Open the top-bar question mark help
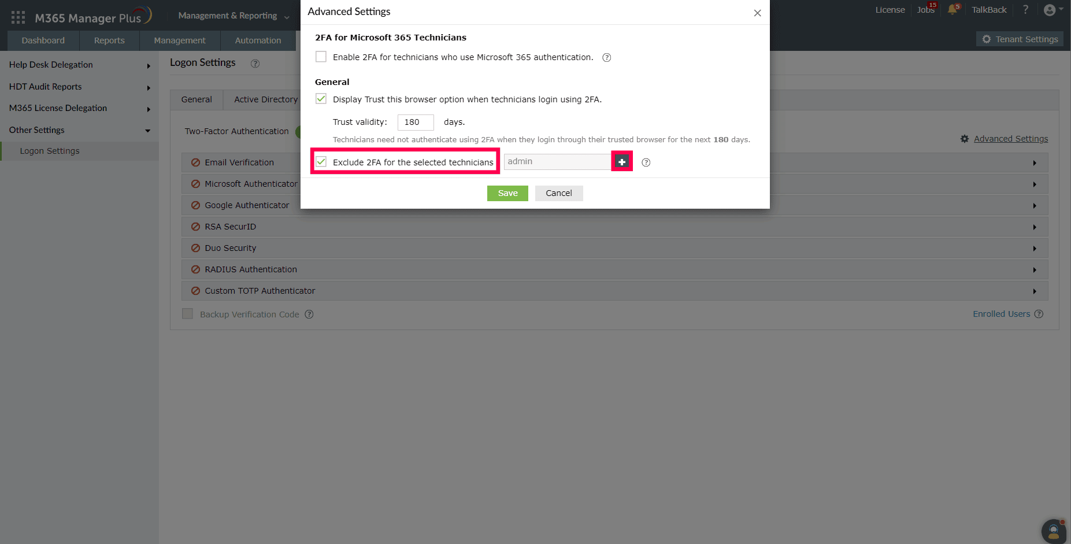This screenshot has height=544, width=1071. 1025,10
